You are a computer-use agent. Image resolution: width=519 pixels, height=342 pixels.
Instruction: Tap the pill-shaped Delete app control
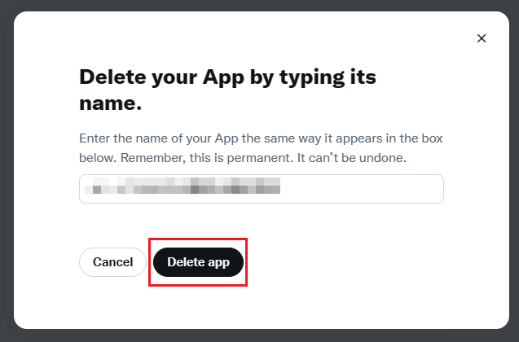click(x=198, y=262)
